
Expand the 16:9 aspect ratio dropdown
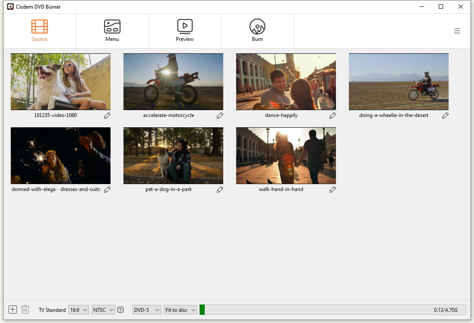(79, 310)
